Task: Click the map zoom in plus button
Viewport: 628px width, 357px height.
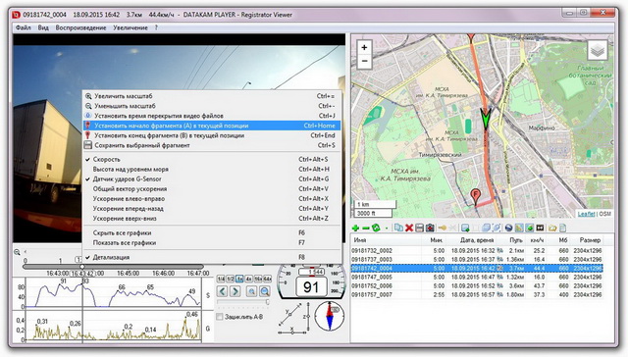Action: (364, 47)
